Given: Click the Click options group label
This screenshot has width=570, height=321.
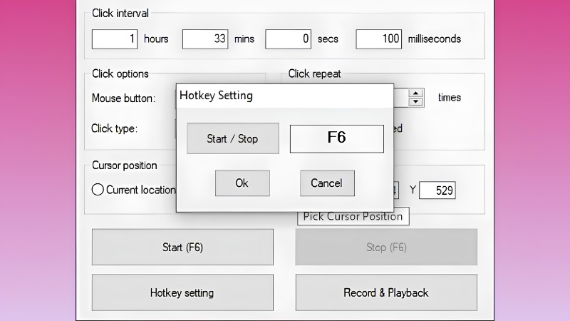Looking at the screenshot, I should click(x=120, y=74).
